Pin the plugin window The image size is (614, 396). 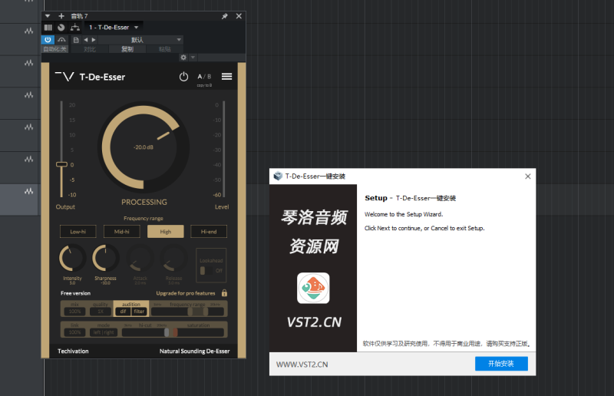coord(225,15)
